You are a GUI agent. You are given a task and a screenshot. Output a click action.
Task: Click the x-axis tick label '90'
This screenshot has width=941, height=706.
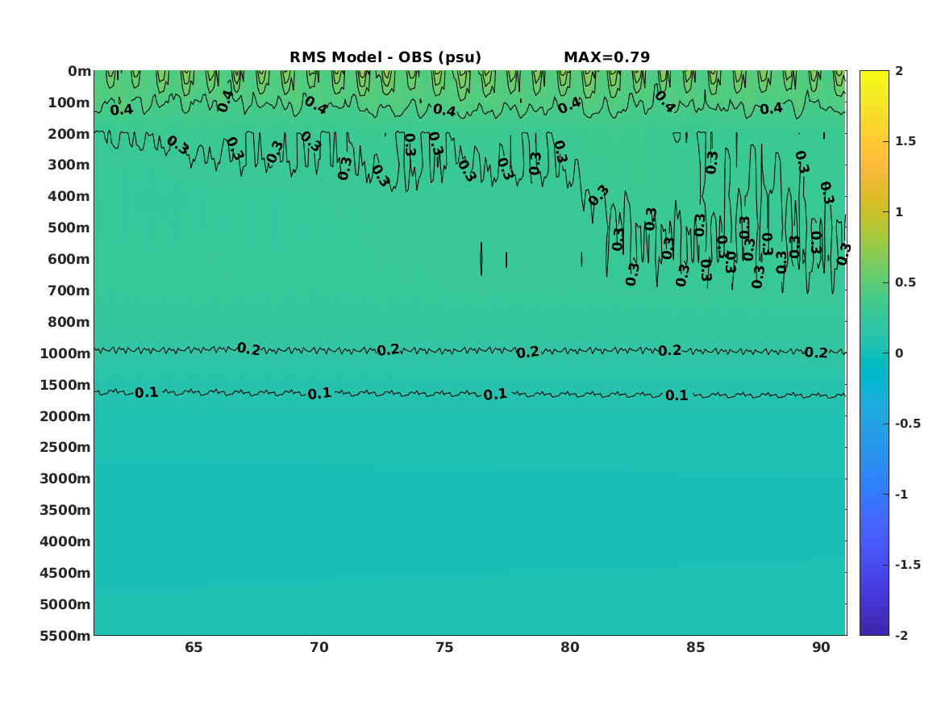coord(821,647)
